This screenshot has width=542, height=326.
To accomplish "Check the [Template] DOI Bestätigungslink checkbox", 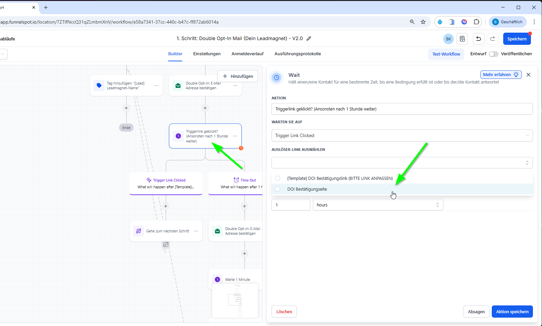I will [278, 178].
